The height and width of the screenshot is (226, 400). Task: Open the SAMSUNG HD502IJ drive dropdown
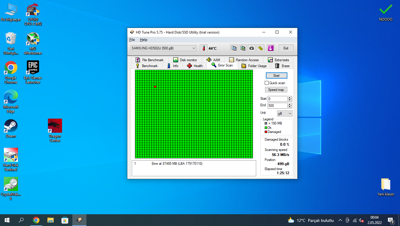coord(164,48)
